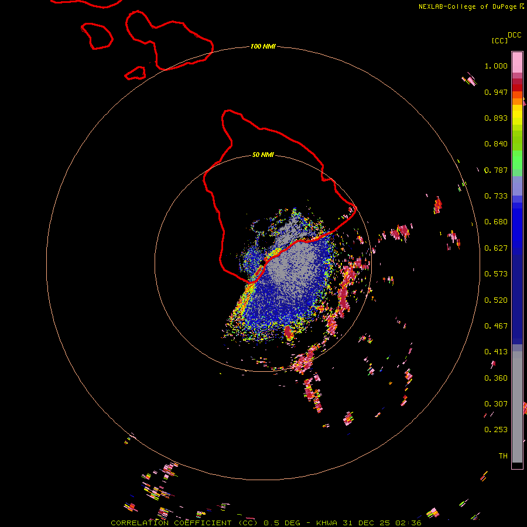Click the 0.787 color scale label
The height and width of the screenshot is (527, 527).
(496, 170)
